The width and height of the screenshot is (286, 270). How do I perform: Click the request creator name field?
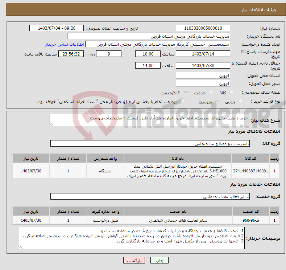pos(158,44)
